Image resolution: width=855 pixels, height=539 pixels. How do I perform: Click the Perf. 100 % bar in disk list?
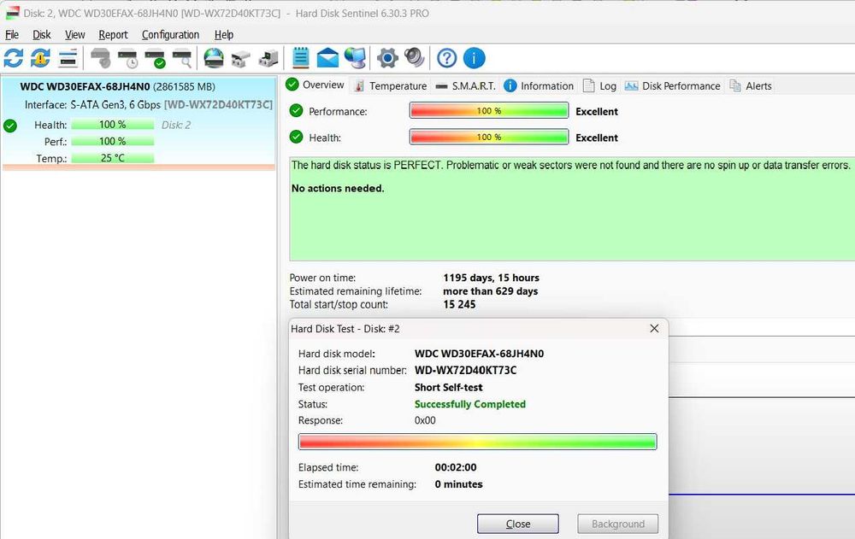[x=112, y=141]
